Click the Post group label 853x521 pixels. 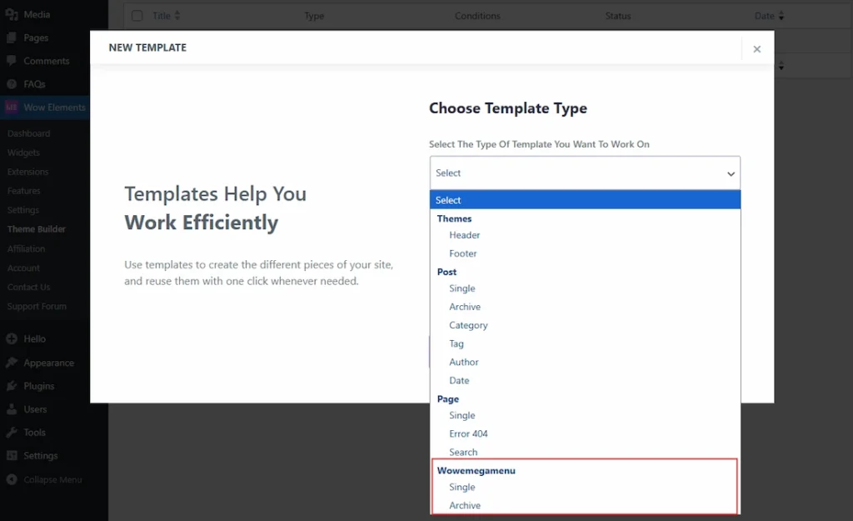(446, 273)
